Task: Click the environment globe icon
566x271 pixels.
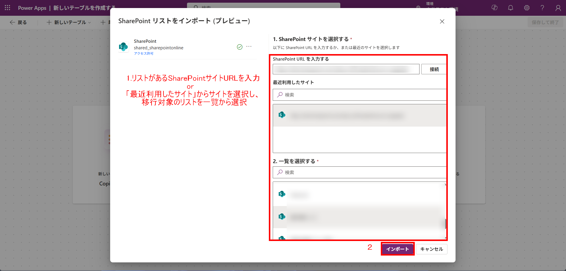Action: [418, 7]
